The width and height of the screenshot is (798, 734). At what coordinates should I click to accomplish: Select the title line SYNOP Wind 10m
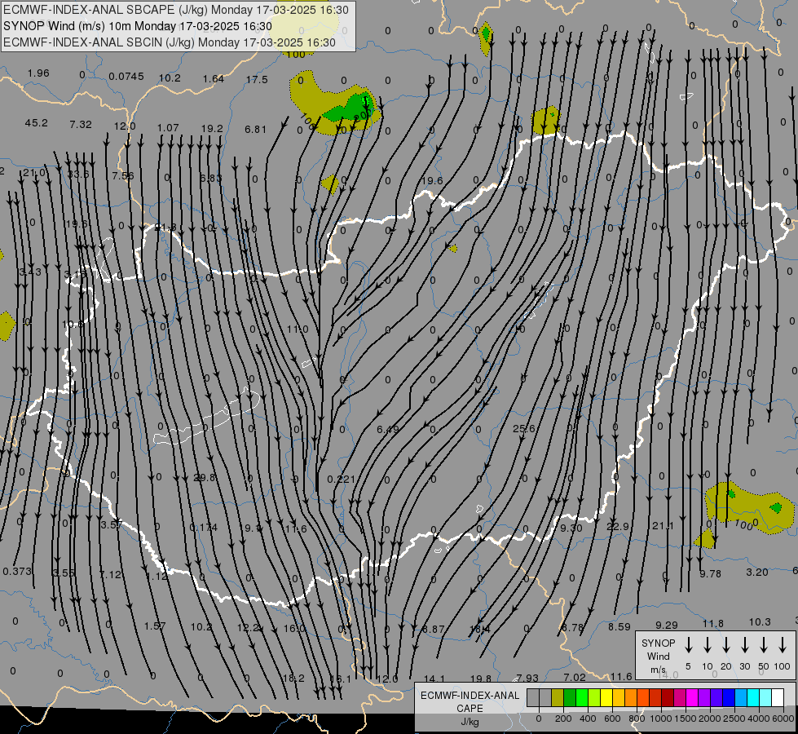pyautogui.click(x=138, y=26)
